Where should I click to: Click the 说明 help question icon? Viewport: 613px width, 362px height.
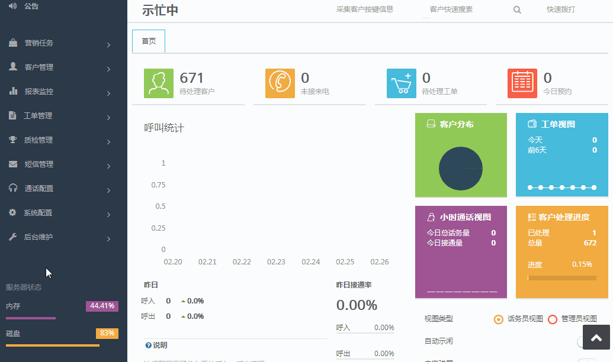click(148, 345)
